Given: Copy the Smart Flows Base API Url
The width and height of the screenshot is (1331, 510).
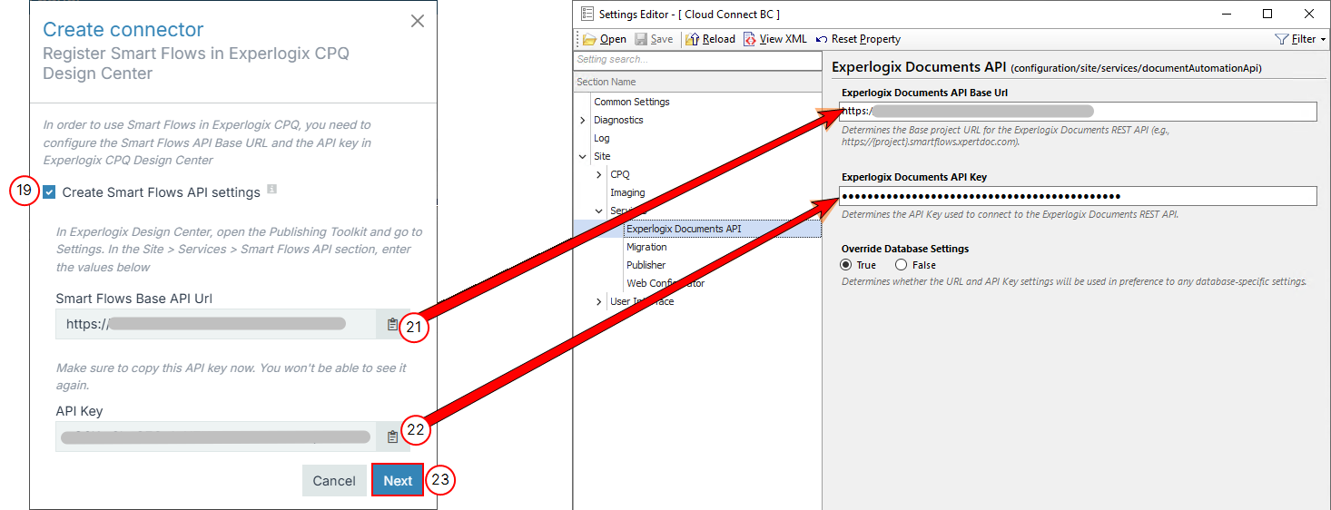Looking at the screenshot, I should 391,324.
